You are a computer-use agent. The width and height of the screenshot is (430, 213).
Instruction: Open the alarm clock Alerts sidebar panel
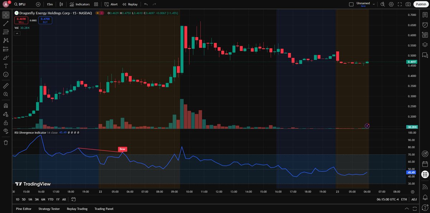(x=425, y=25)
